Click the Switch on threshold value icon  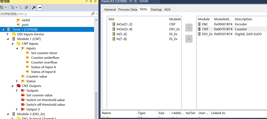pyautogui.click(x=23, y=100)
